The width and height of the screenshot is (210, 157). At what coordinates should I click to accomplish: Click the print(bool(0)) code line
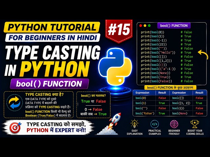(152, 32)
